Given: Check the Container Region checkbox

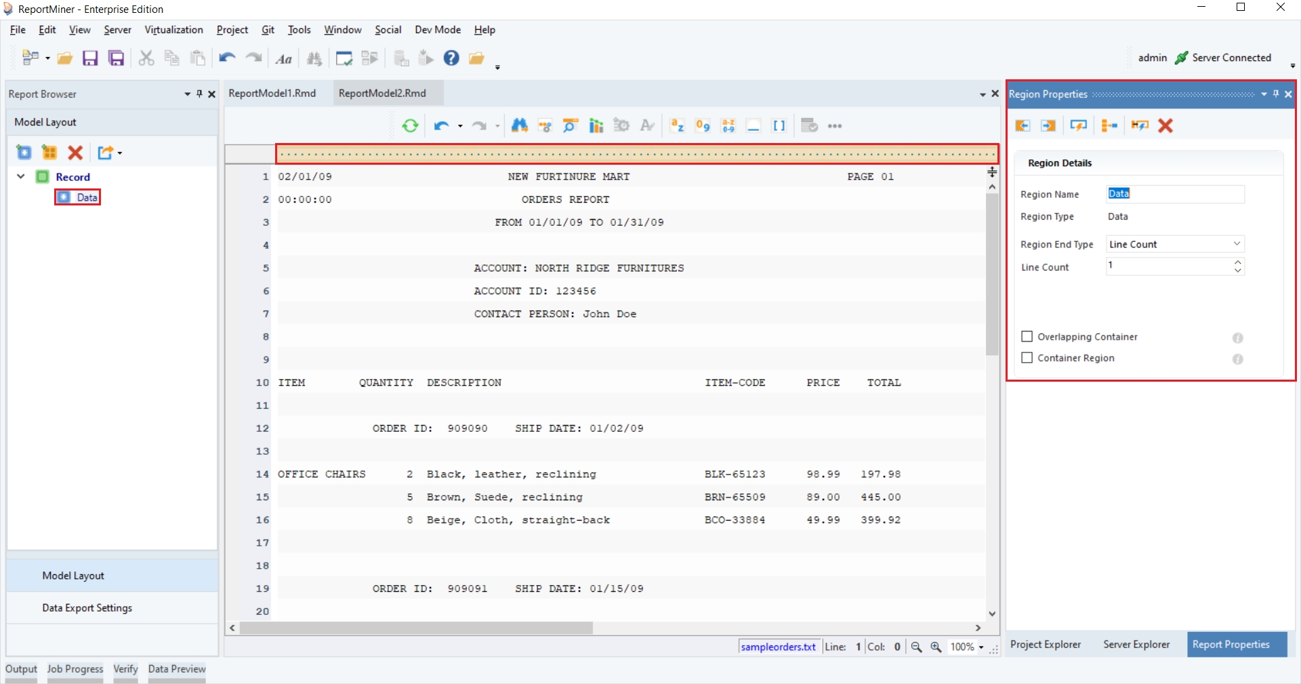Looking at the screenshot, I should coord(1027,358).
